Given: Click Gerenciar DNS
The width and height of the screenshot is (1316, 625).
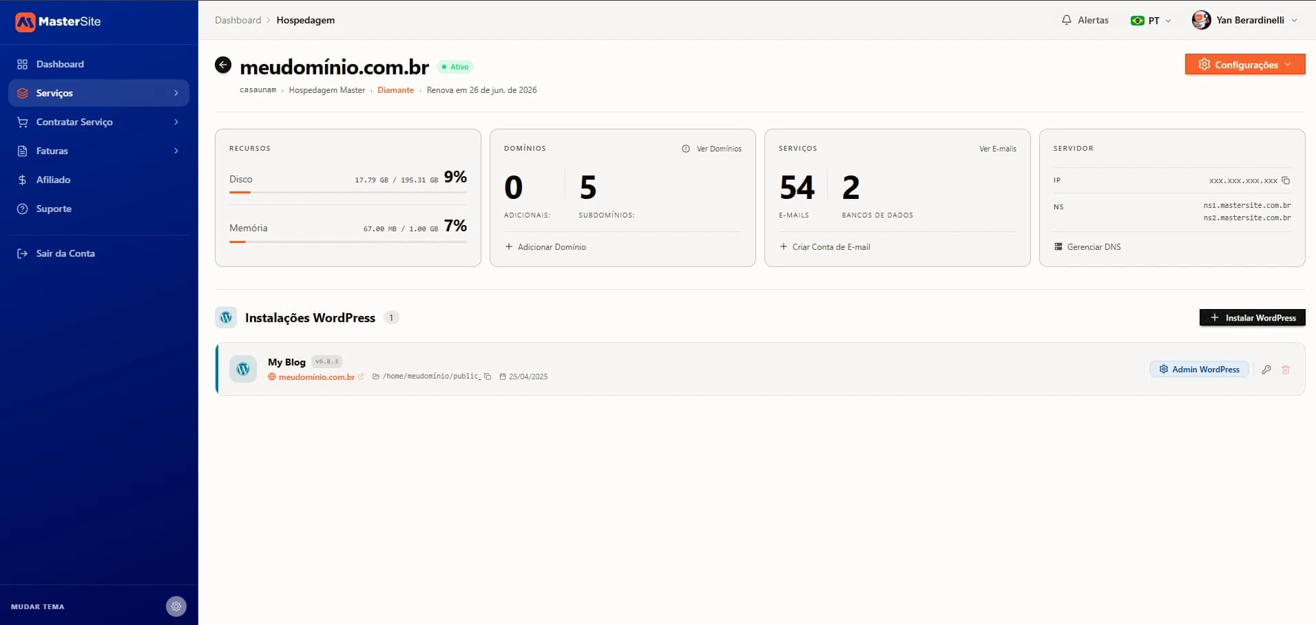Looking at the screenshot, I should [1087, 246].
